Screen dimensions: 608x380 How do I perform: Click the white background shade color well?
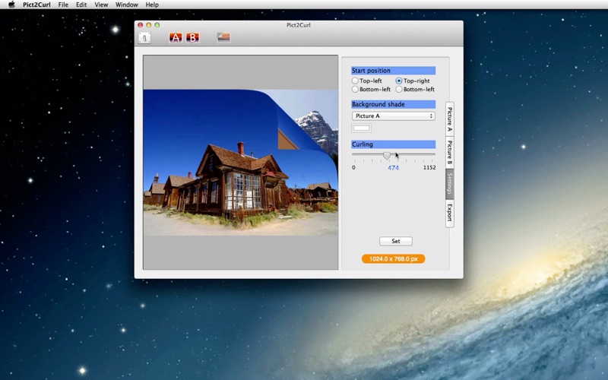point(362,128)
